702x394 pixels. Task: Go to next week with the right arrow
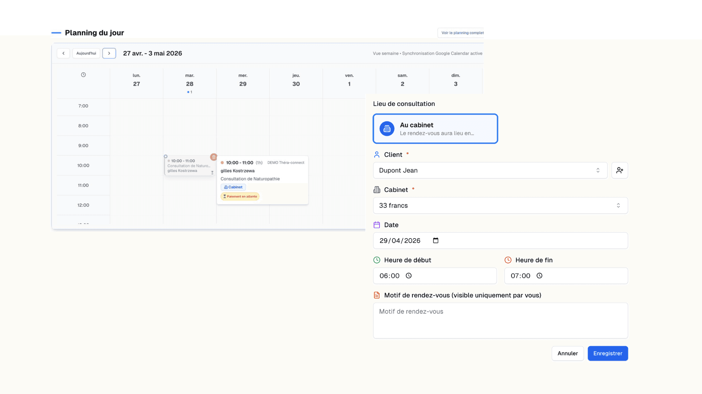[x=109, y=53]
